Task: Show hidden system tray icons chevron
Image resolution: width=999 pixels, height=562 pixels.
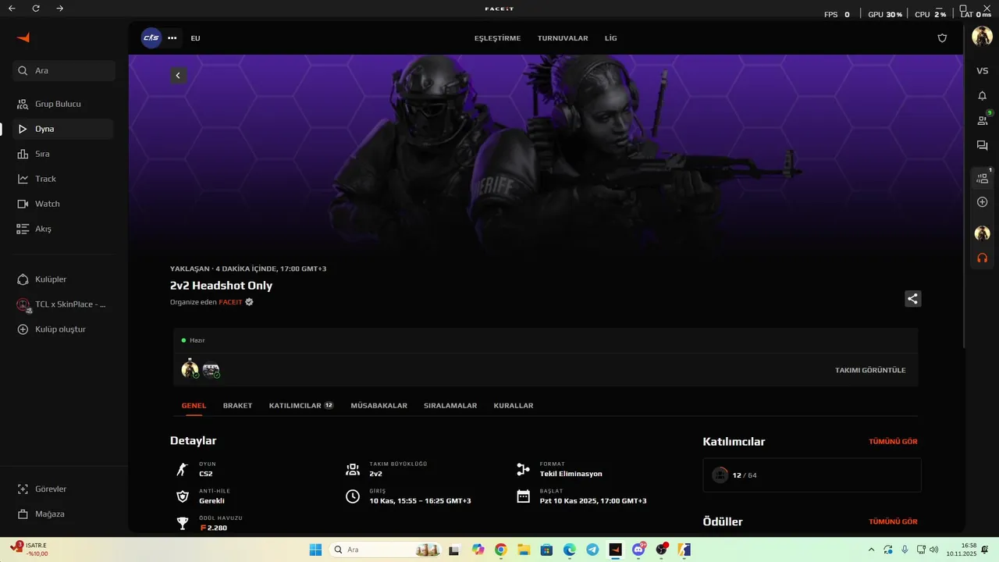Action: [x=871, y=550]
